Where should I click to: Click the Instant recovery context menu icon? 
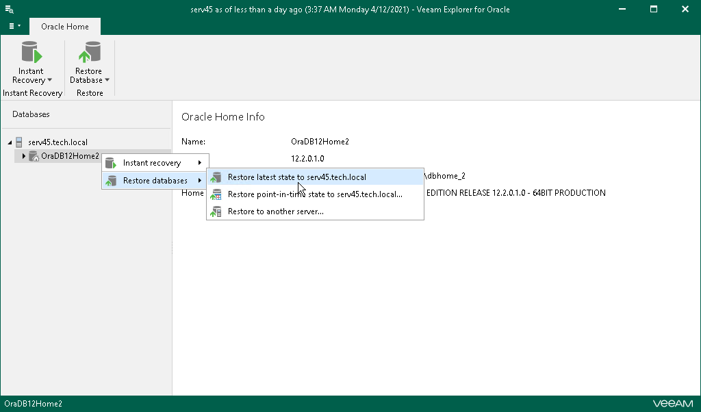pos(111,163)
